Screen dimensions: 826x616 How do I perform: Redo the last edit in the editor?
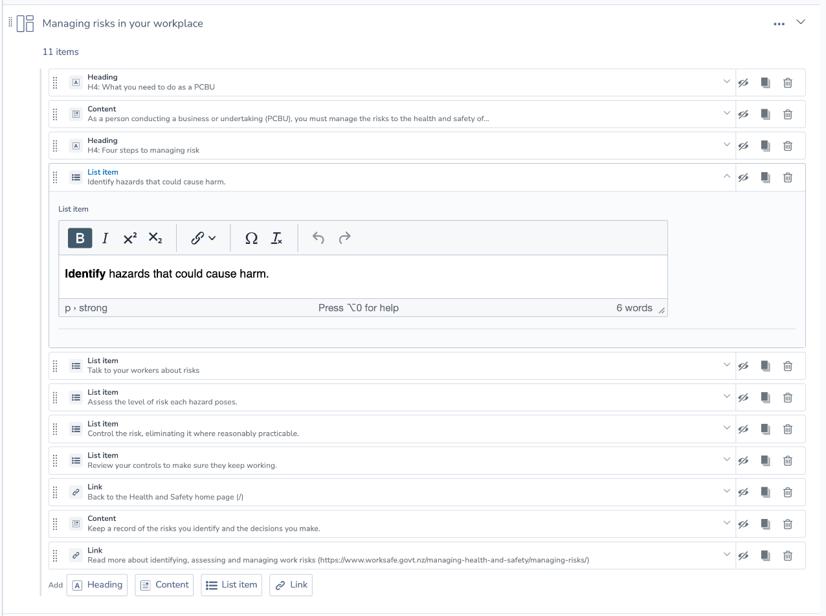coord(344,238)
